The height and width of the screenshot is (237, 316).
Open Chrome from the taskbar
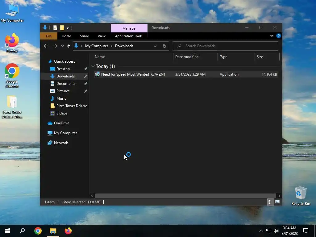pyautogui.click(x=38, y=231)
